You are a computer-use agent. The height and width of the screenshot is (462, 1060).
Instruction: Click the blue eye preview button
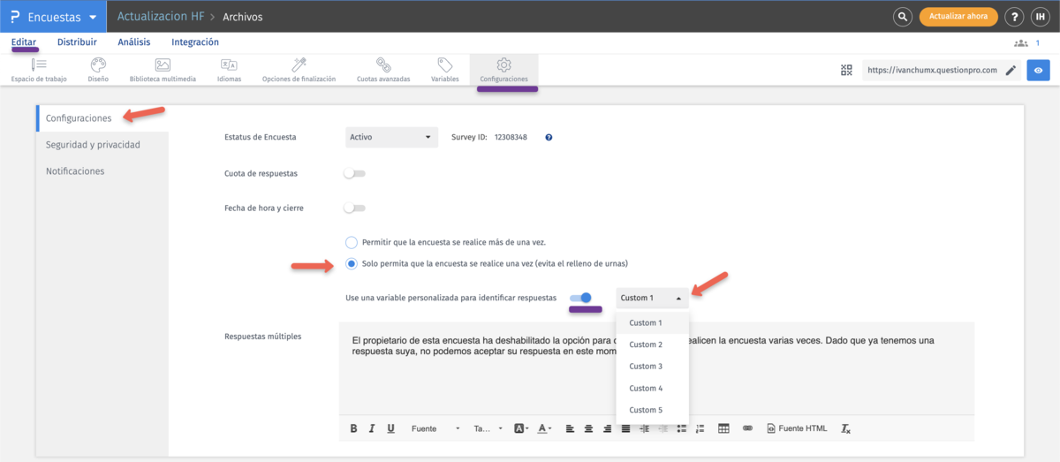(x=1038, y=70)
